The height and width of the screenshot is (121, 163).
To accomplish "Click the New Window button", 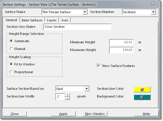I will pos(95,114).
